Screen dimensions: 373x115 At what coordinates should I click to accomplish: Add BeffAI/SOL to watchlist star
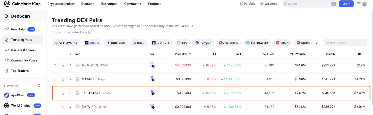pyautogui.click(x=63, y=107)
